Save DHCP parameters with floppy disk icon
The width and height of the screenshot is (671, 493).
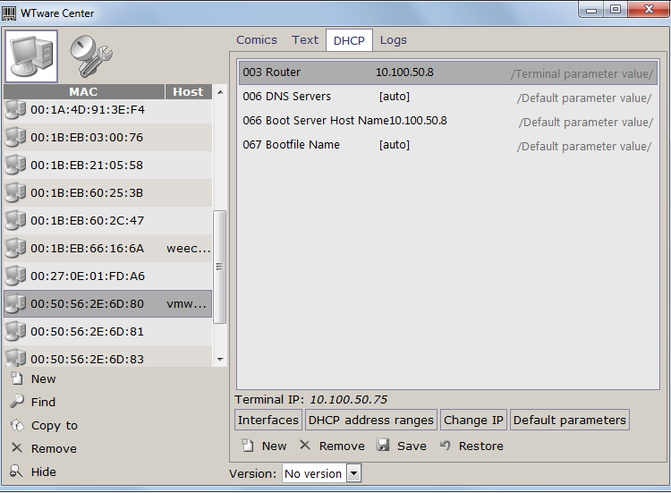(383, 446)
